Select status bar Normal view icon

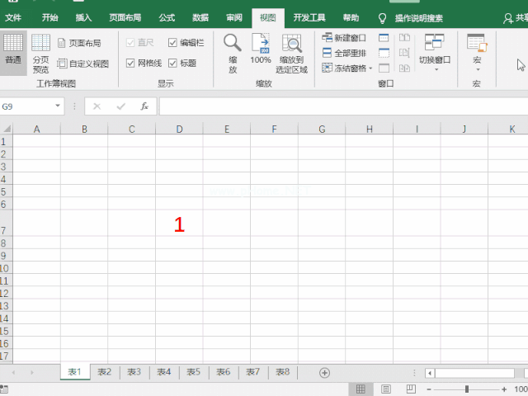coord(361,389)
